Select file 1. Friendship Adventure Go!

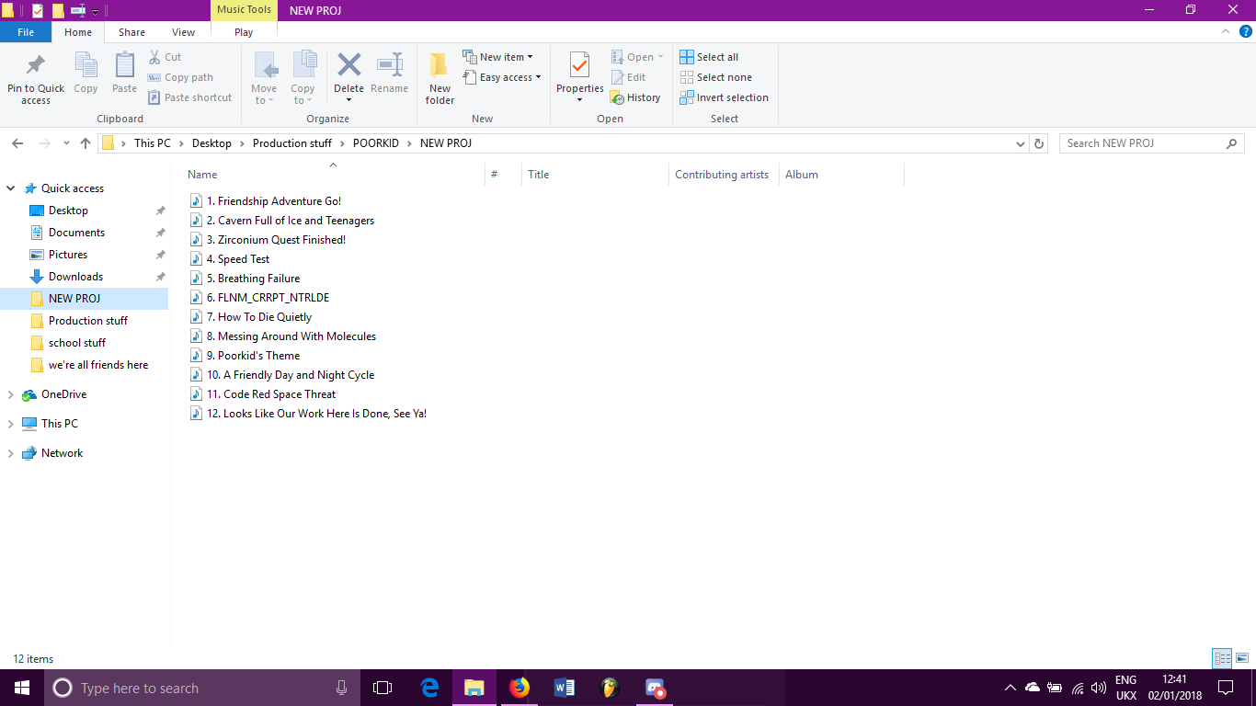(x=274, y=201)
